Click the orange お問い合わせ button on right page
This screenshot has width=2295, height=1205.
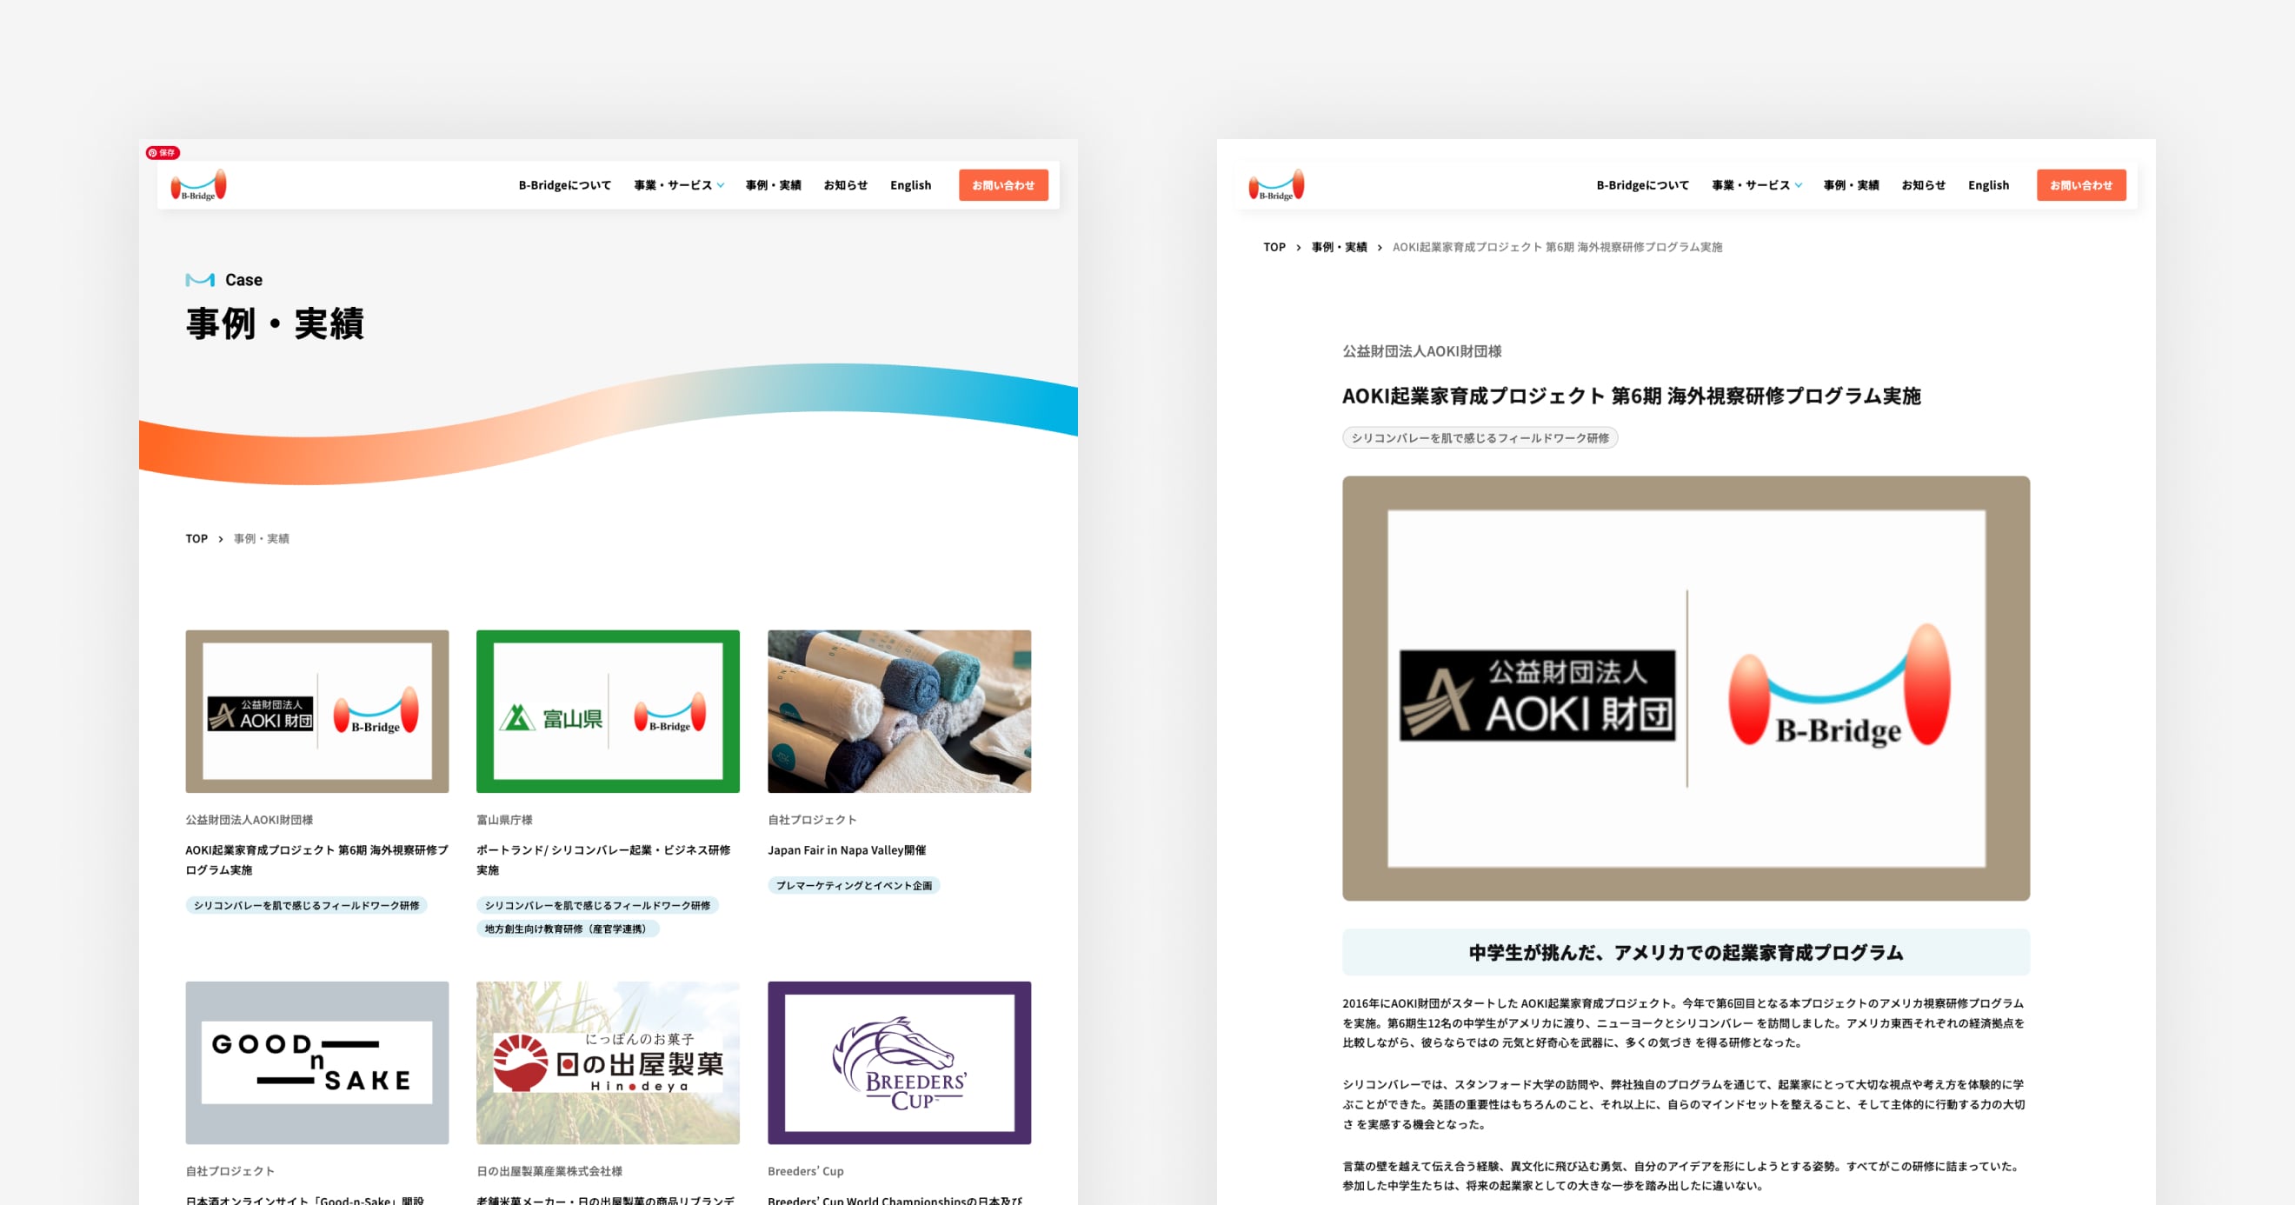[2080, 185]
